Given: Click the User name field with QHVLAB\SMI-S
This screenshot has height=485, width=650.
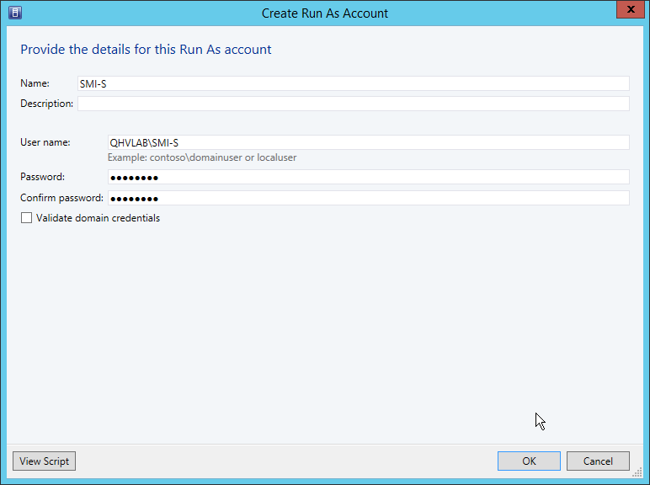Looking at the screenshot, I should coord(369,142).
